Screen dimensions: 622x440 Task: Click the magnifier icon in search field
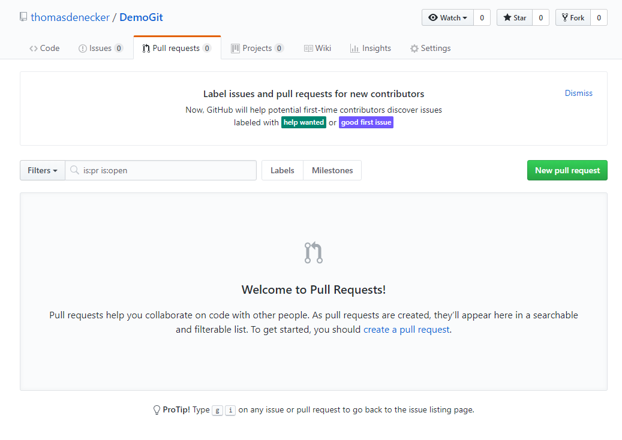pos(74,170)
